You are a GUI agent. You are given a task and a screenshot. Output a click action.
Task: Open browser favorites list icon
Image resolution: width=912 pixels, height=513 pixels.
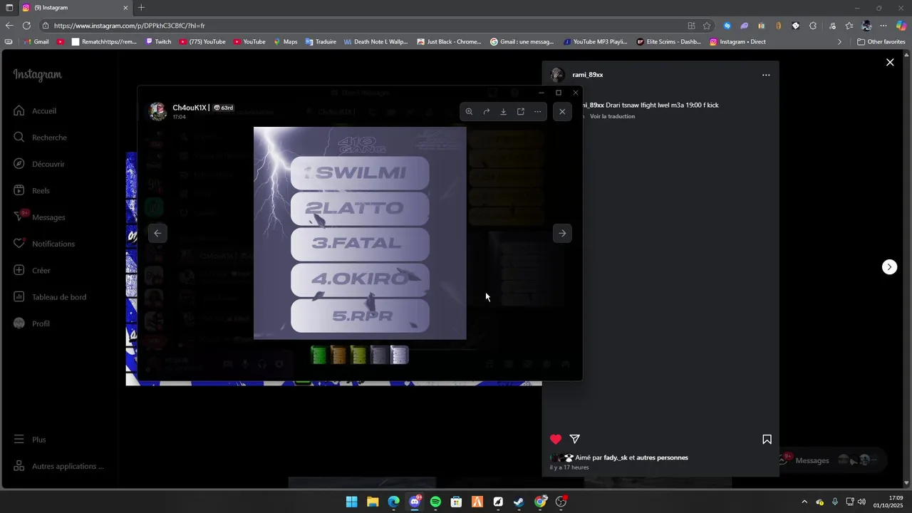pyautogui.click(x=849, y=26)
